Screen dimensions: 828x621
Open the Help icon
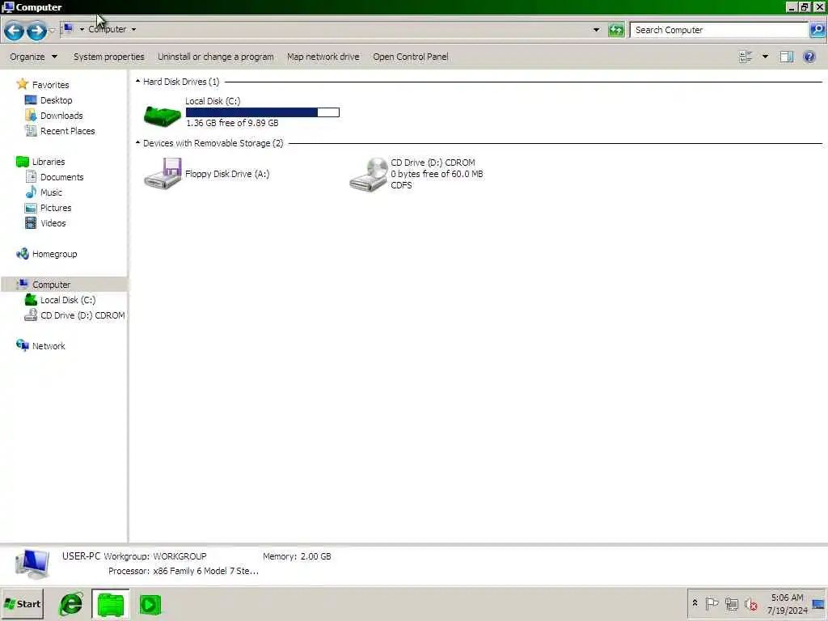pos(809,57)
